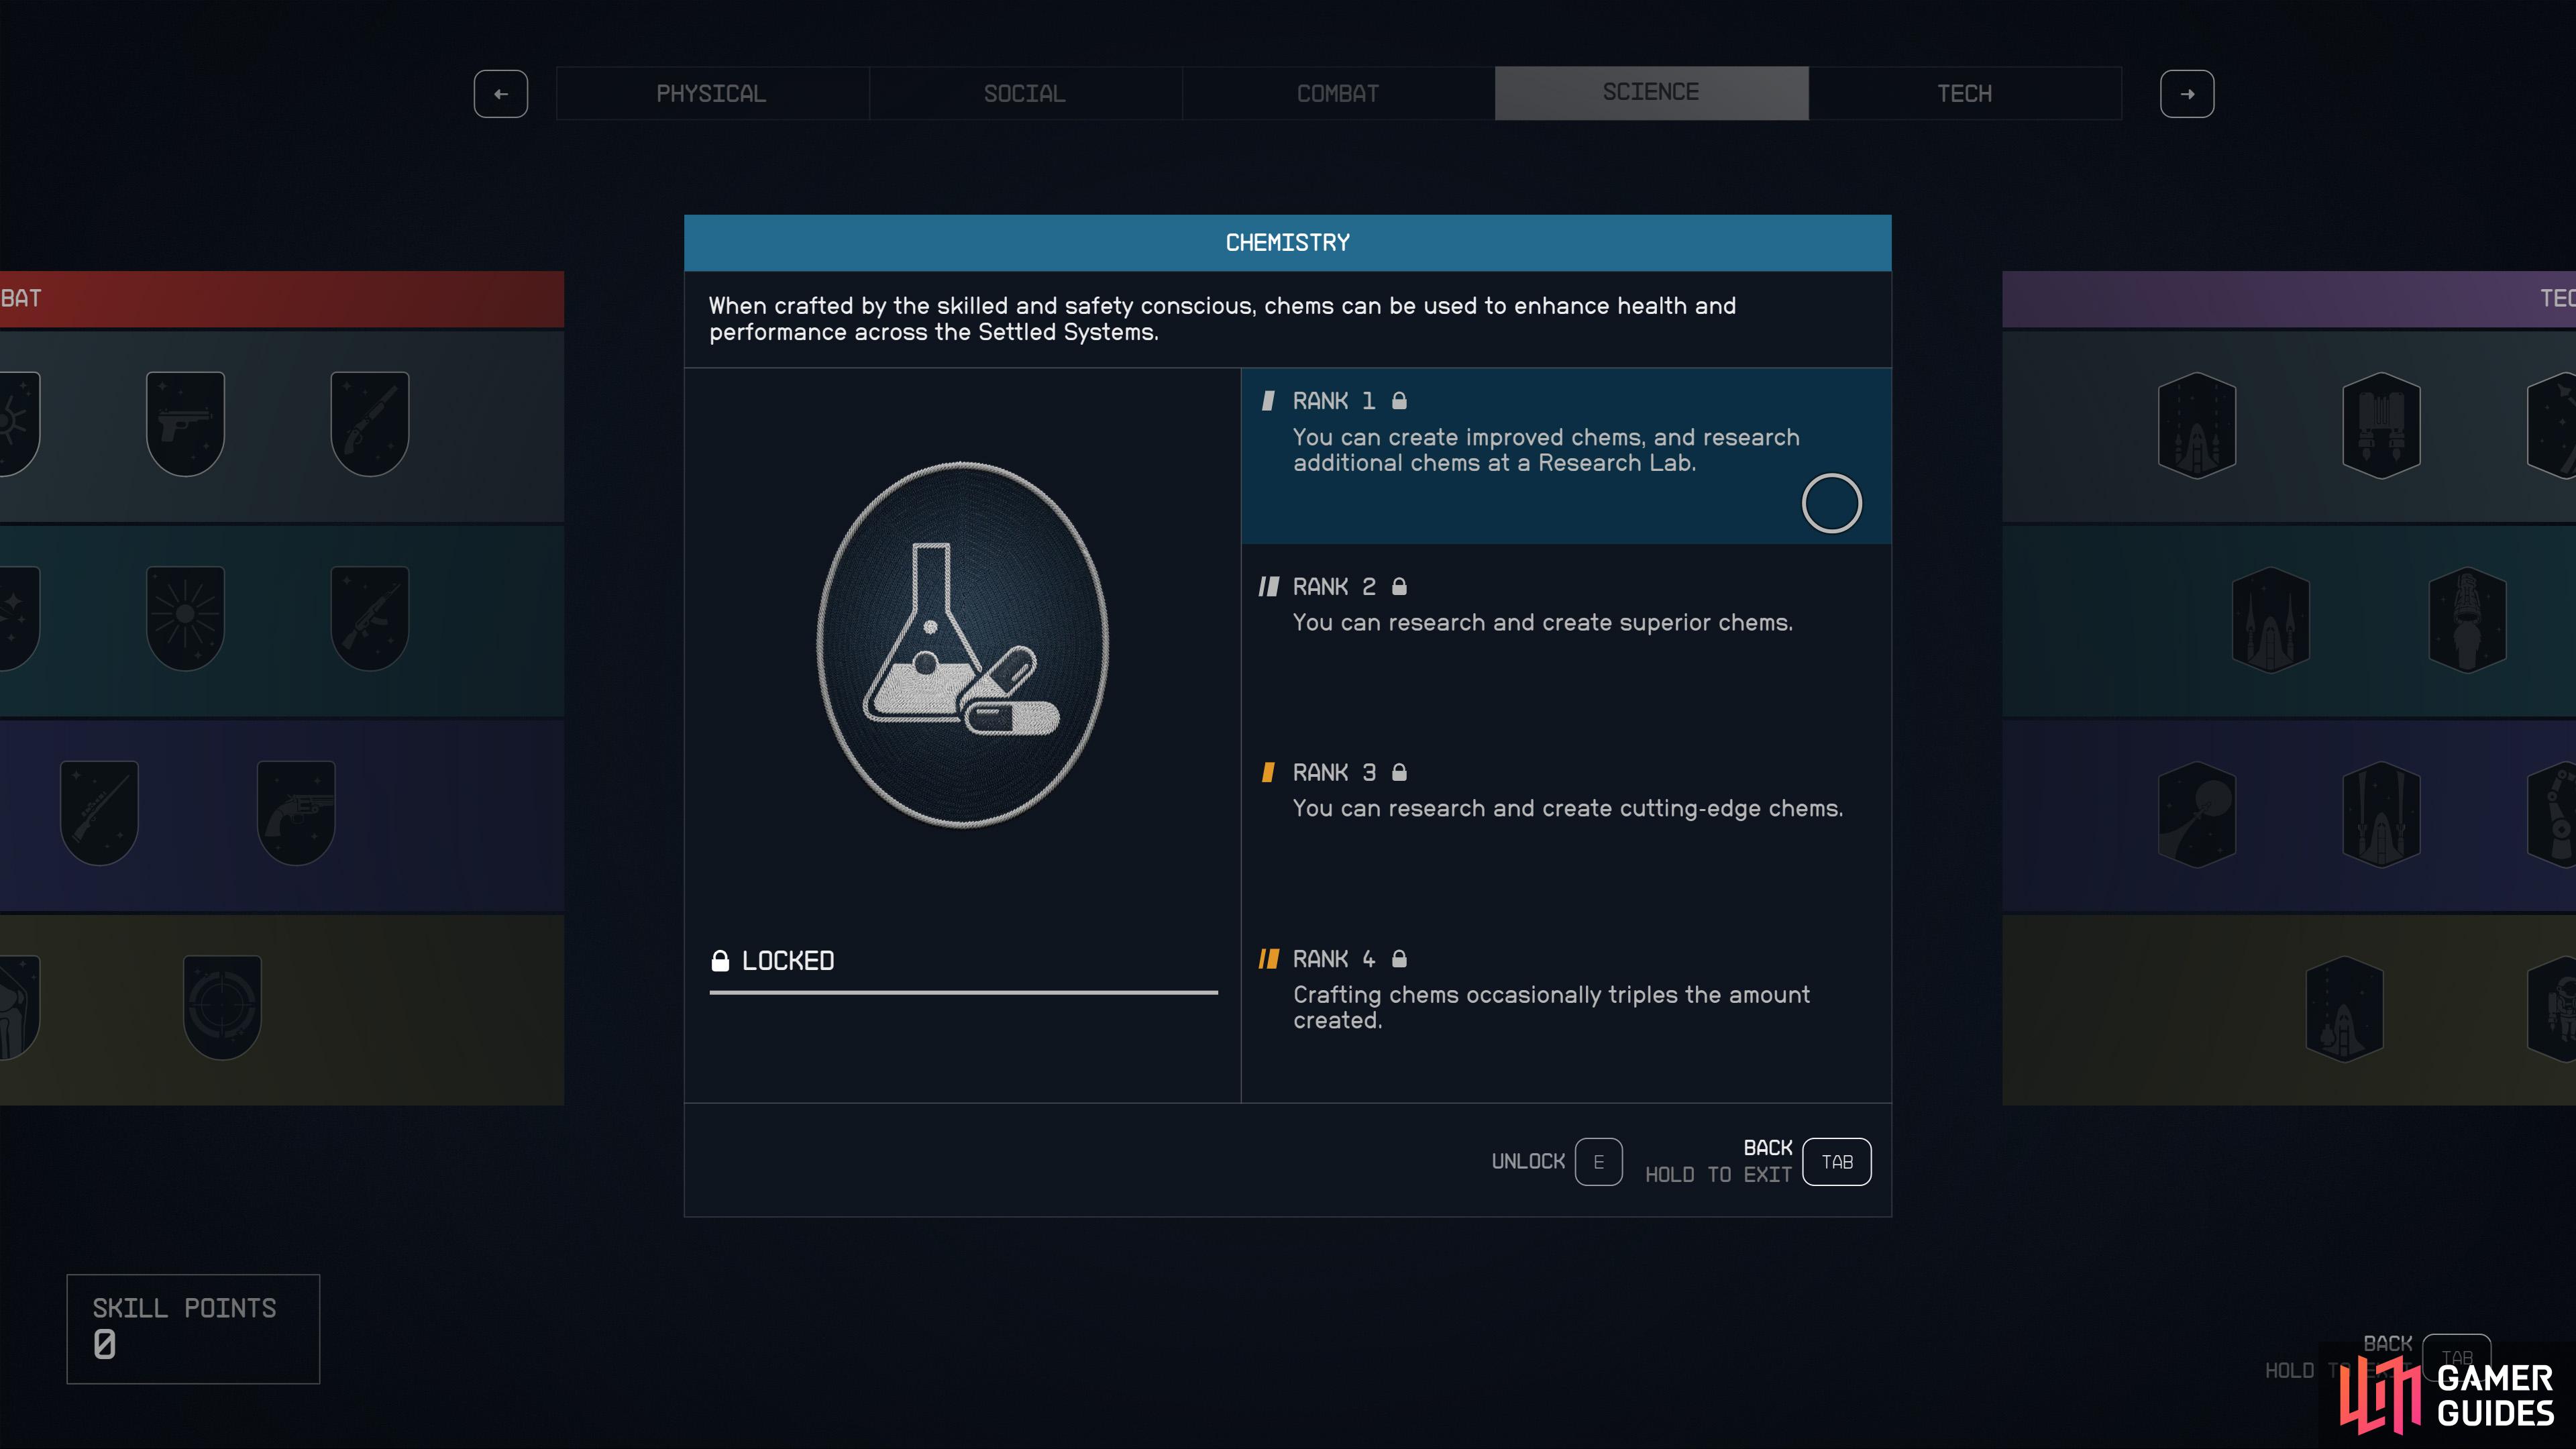The height and width of the screenshot is (1449, 2576).
Task: Pick the revolver skill badge
Action: (296, 813)
